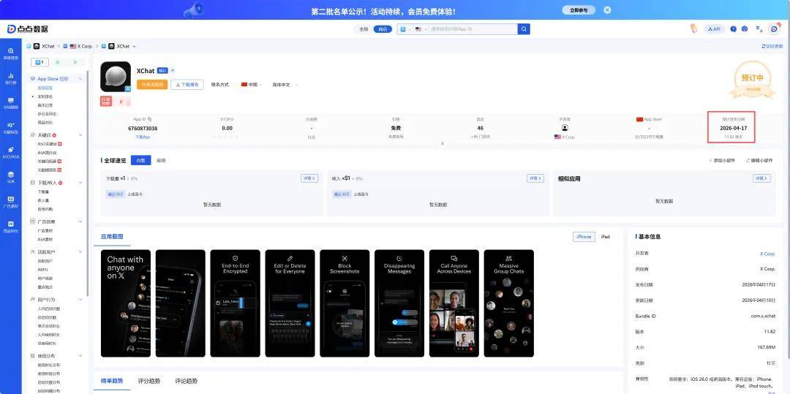Click the blue search magnifier button

point(524,29)
